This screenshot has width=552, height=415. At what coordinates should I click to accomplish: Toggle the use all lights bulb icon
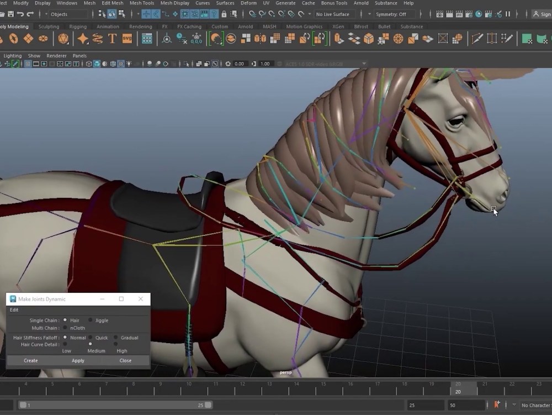(129, 64)
